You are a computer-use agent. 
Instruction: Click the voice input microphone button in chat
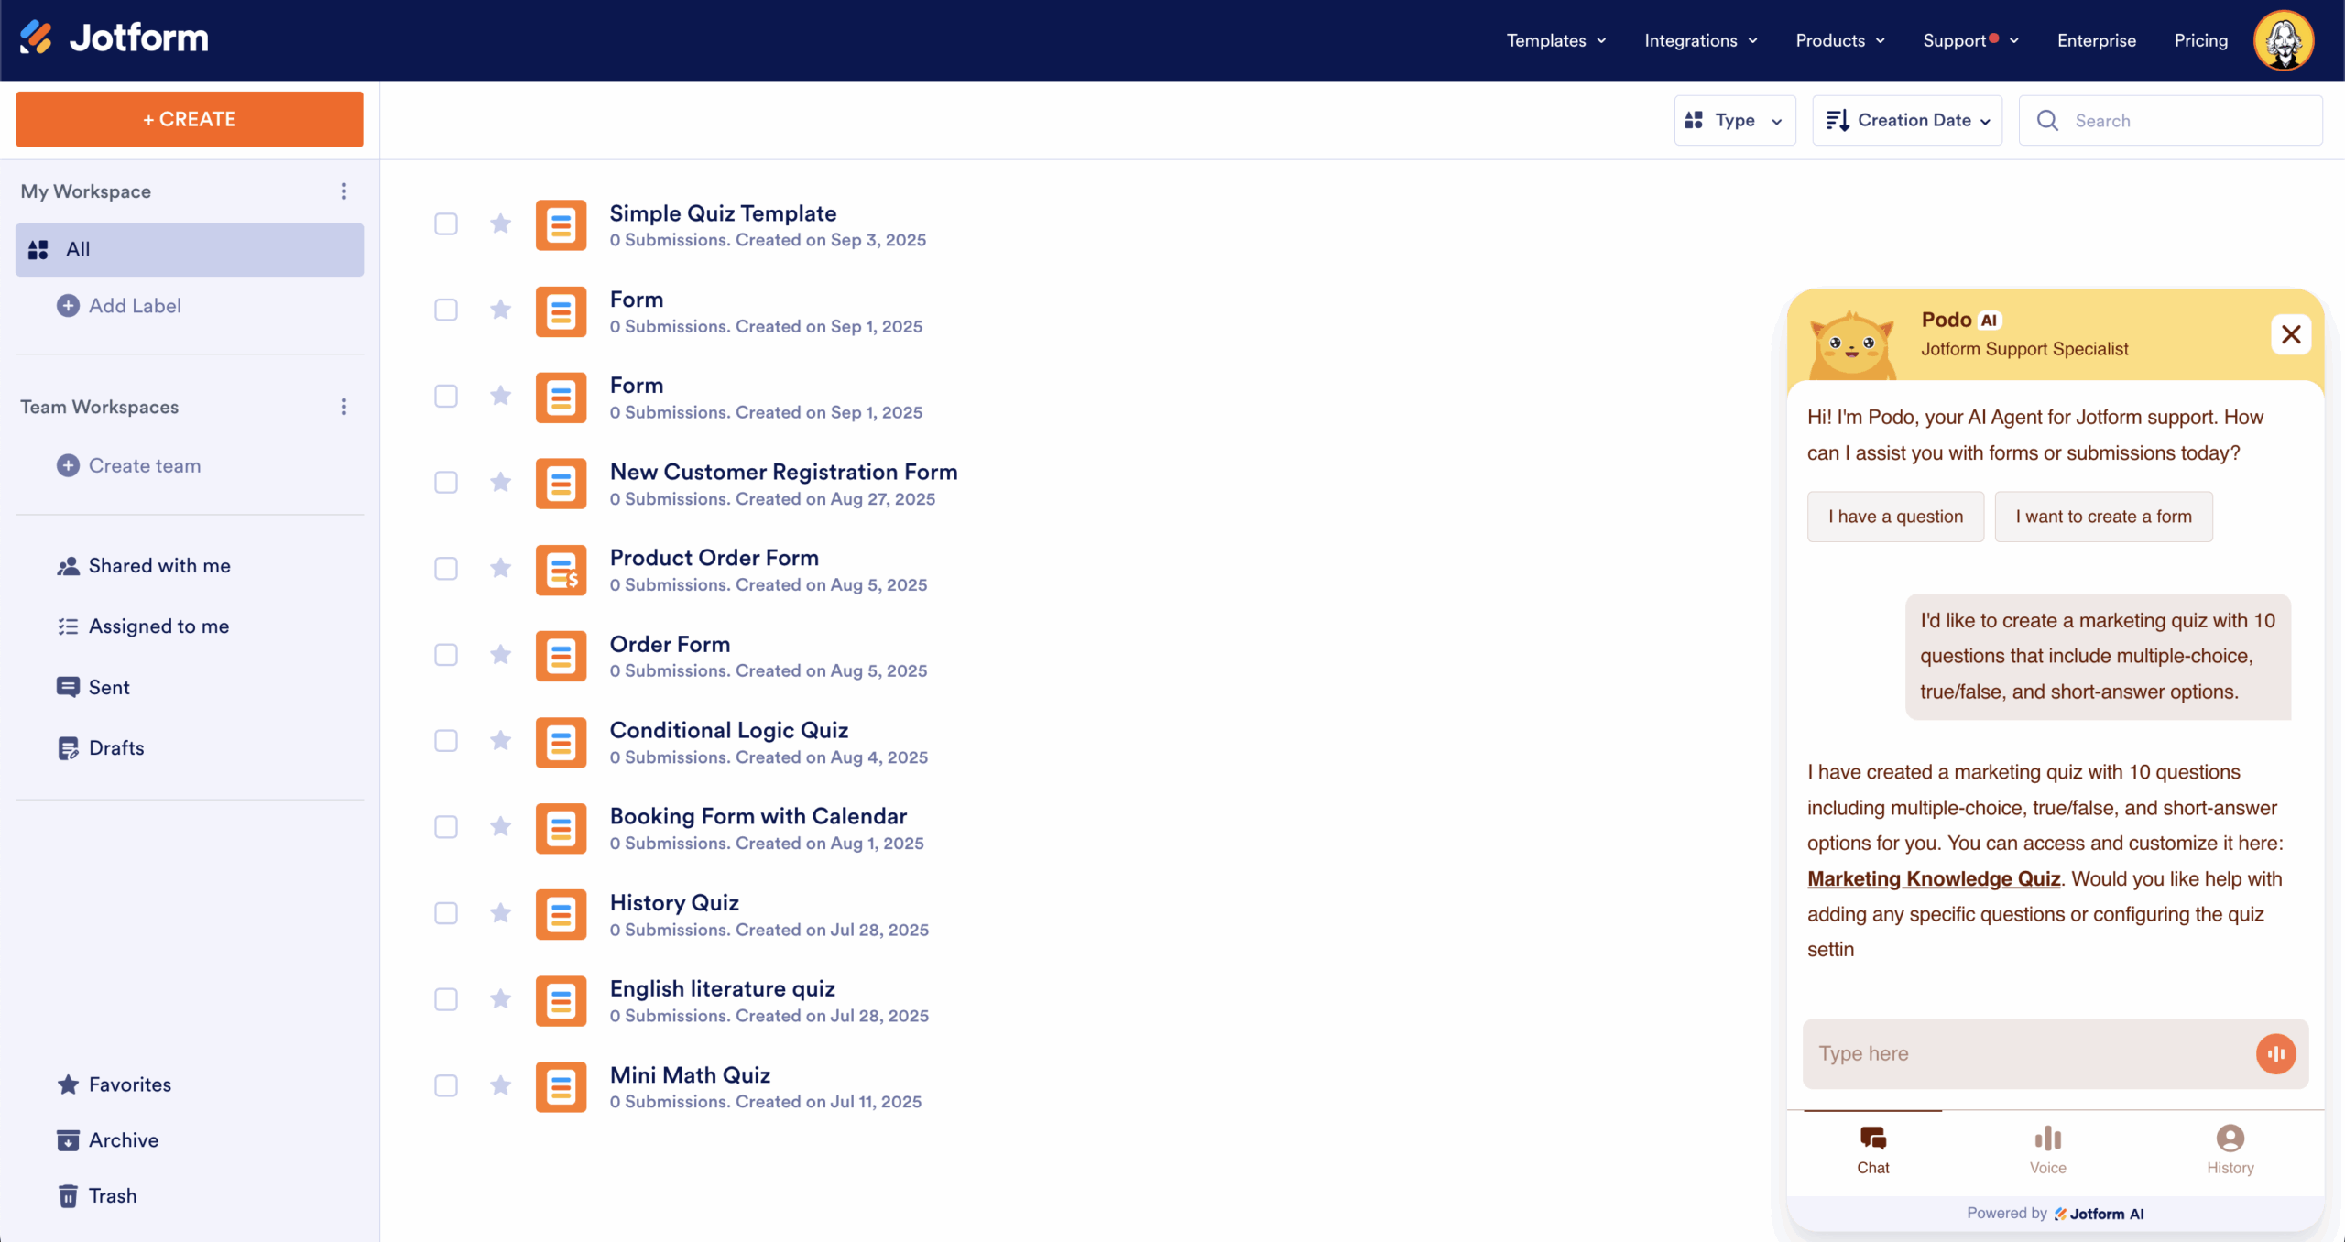point(2275,1053)
